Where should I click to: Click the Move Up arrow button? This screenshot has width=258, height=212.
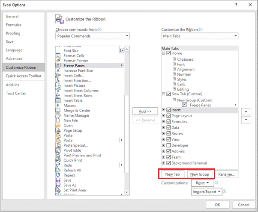click(x=246, y=112)
